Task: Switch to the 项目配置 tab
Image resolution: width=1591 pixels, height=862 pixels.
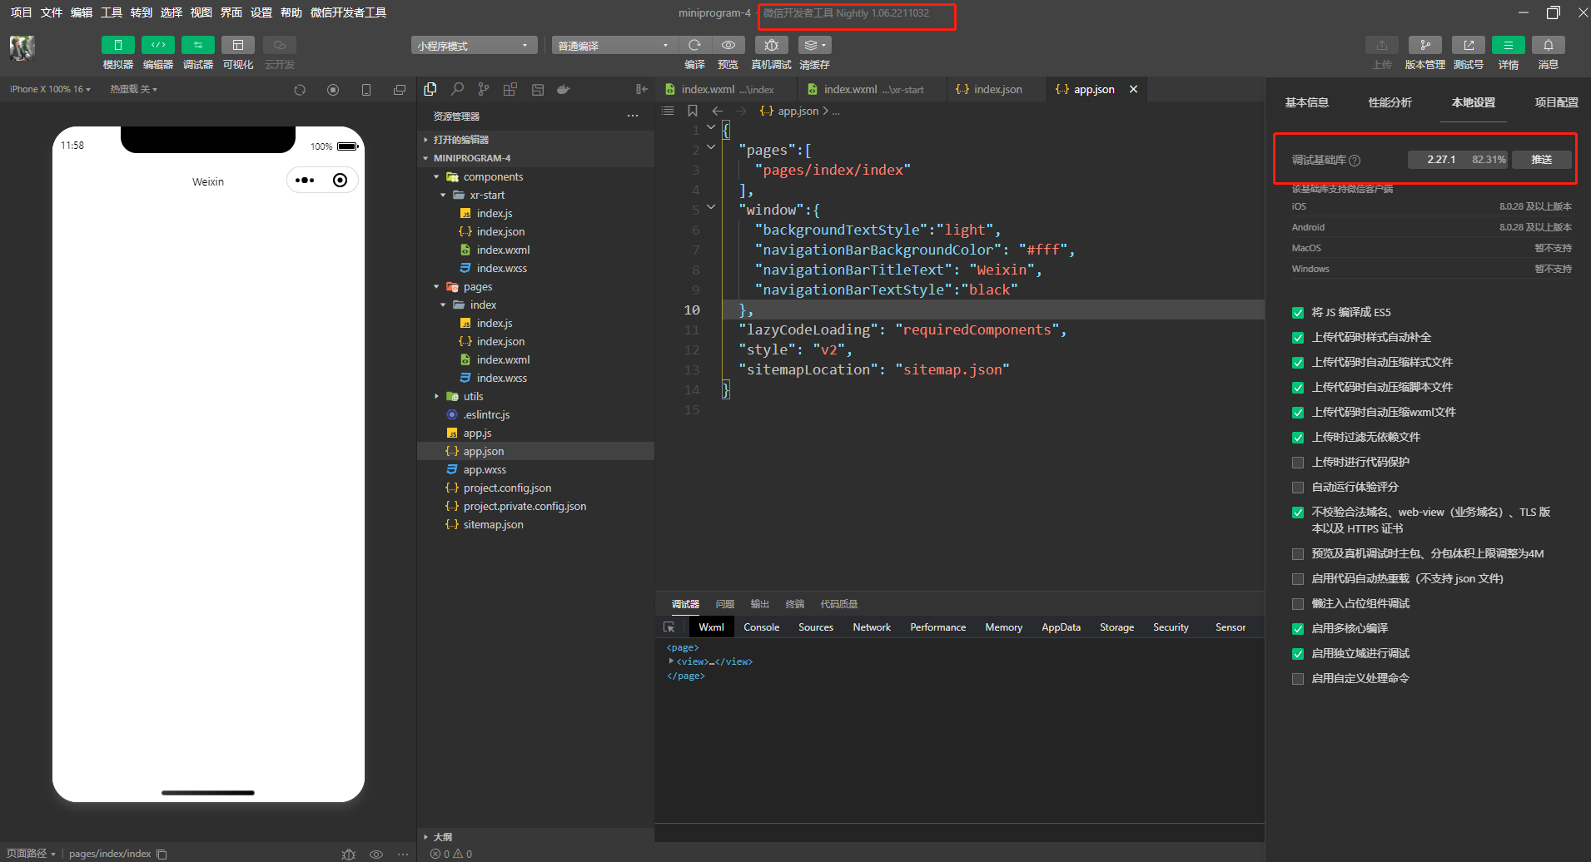Action: 1557,102
